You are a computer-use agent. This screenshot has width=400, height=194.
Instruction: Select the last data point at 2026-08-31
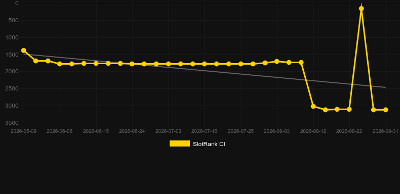click(x=385, y=110)
